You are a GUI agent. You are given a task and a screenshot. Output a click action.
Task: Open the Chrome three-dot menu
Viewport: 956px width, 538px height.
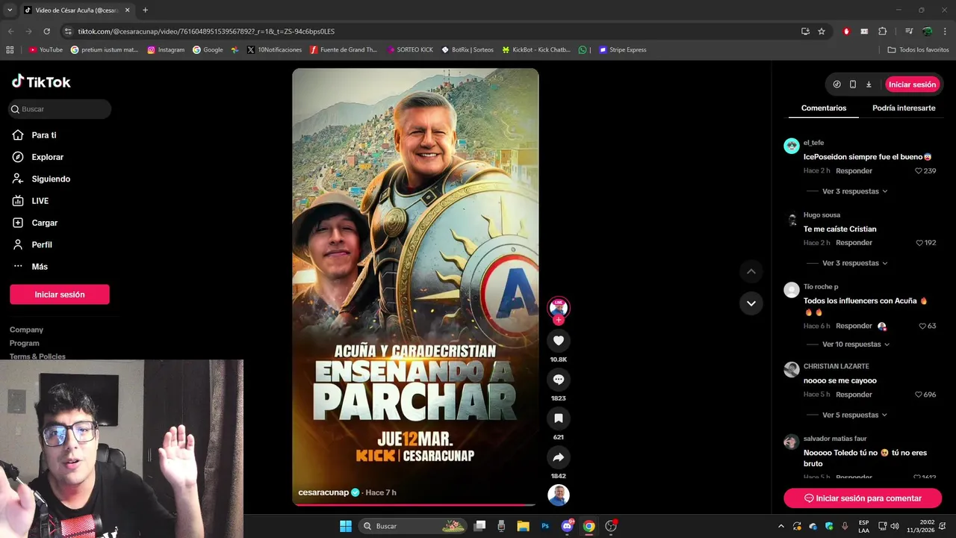pyautogui.click(x=945, y=31)
